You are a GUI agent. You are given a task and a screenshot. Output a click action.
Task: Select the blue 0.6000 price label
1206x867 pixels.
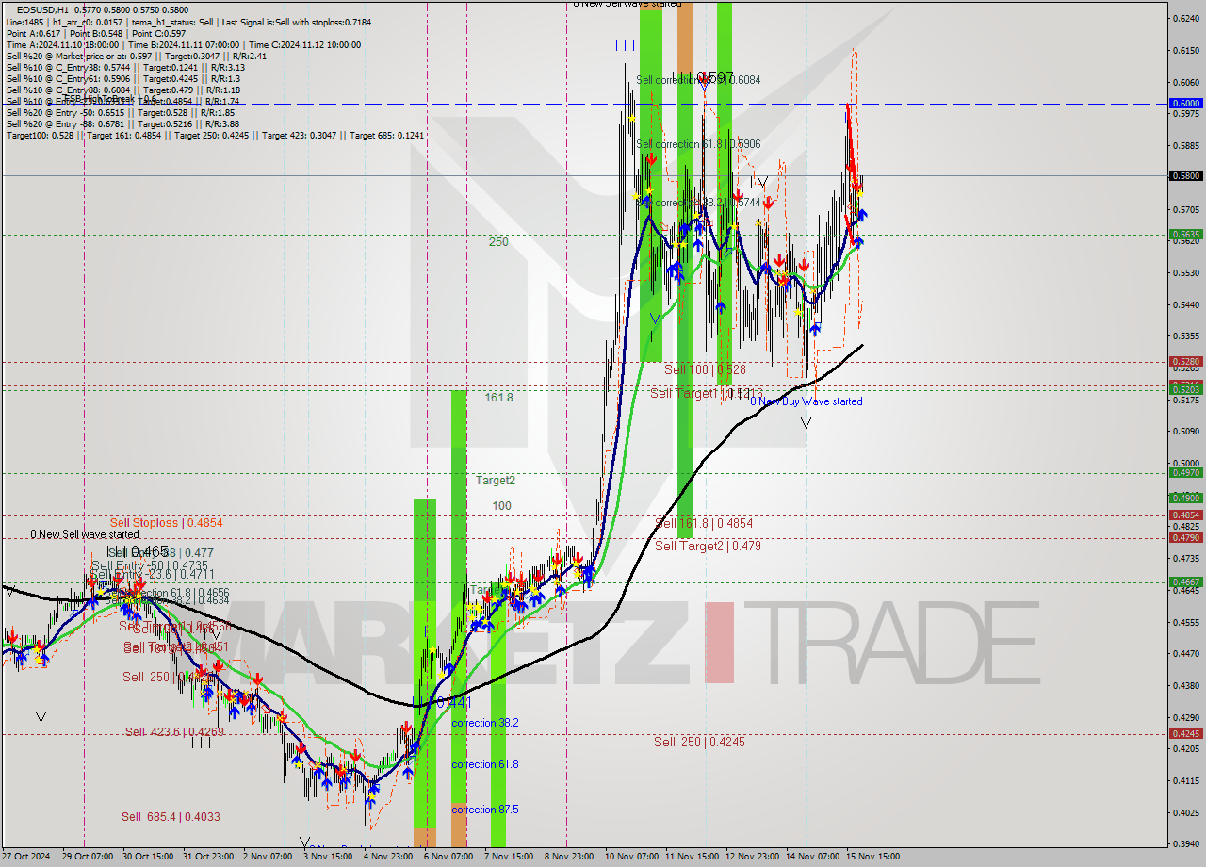coord(1185,103)
